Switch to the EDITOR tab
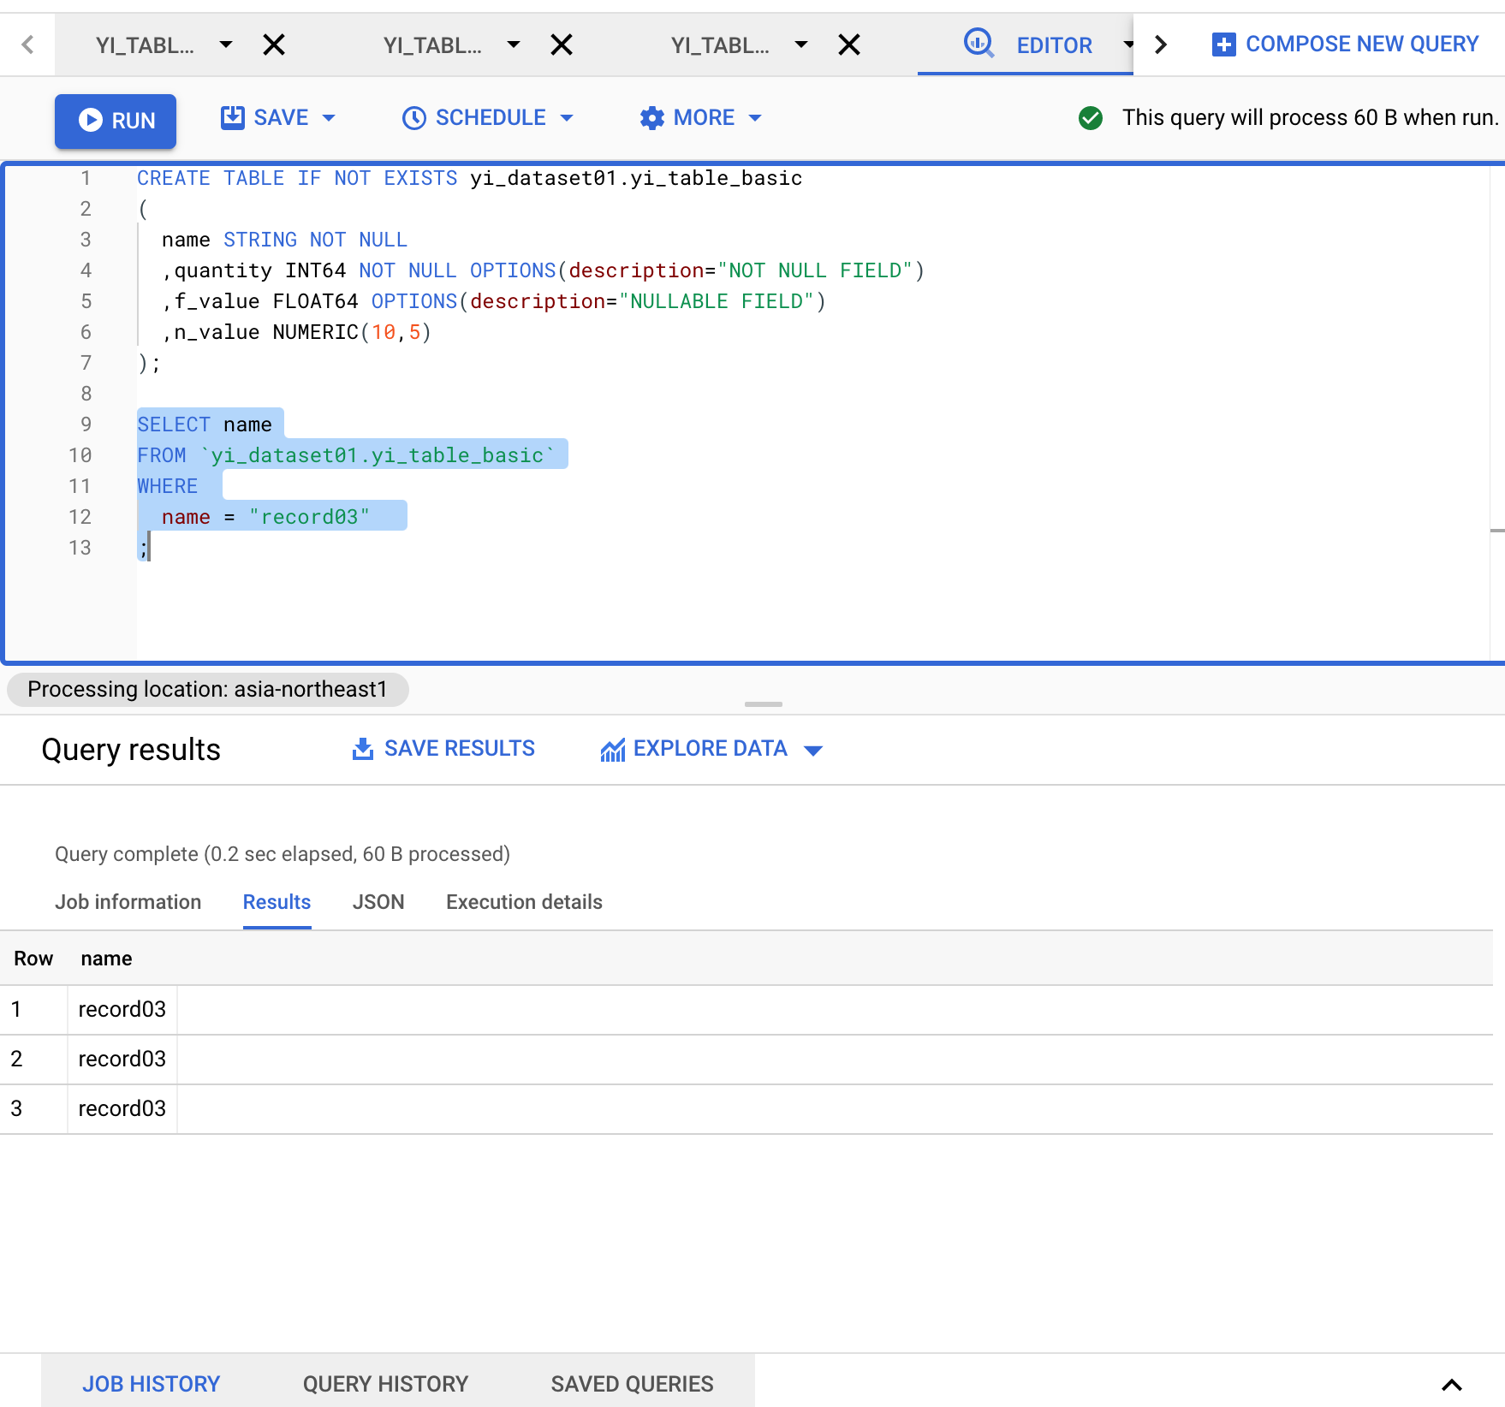 click(1054, 45)
